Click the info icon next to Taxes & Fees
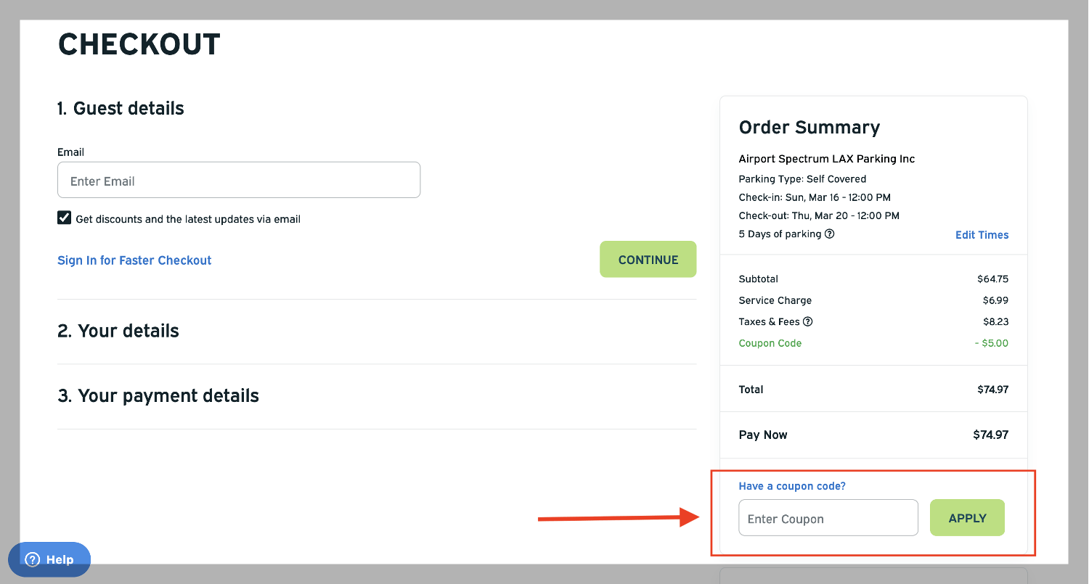This screenshot has width=1089, height=584. coord(807,321)
